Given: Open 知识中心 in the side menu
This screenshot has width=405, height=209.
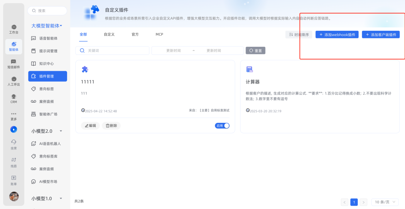Looking at the screenshot, I should (47, 64).
